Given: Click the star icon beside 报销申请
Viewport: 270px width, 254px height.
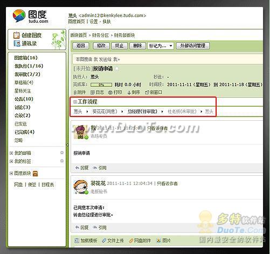Looking at the screenshot, I should tap(117, 68).
